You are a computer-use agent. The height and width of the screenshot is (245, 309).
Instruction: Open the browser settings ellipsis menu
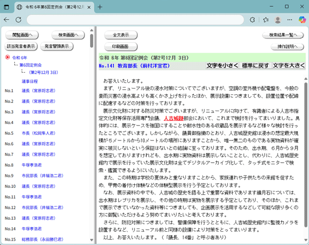tap(289, 20)
